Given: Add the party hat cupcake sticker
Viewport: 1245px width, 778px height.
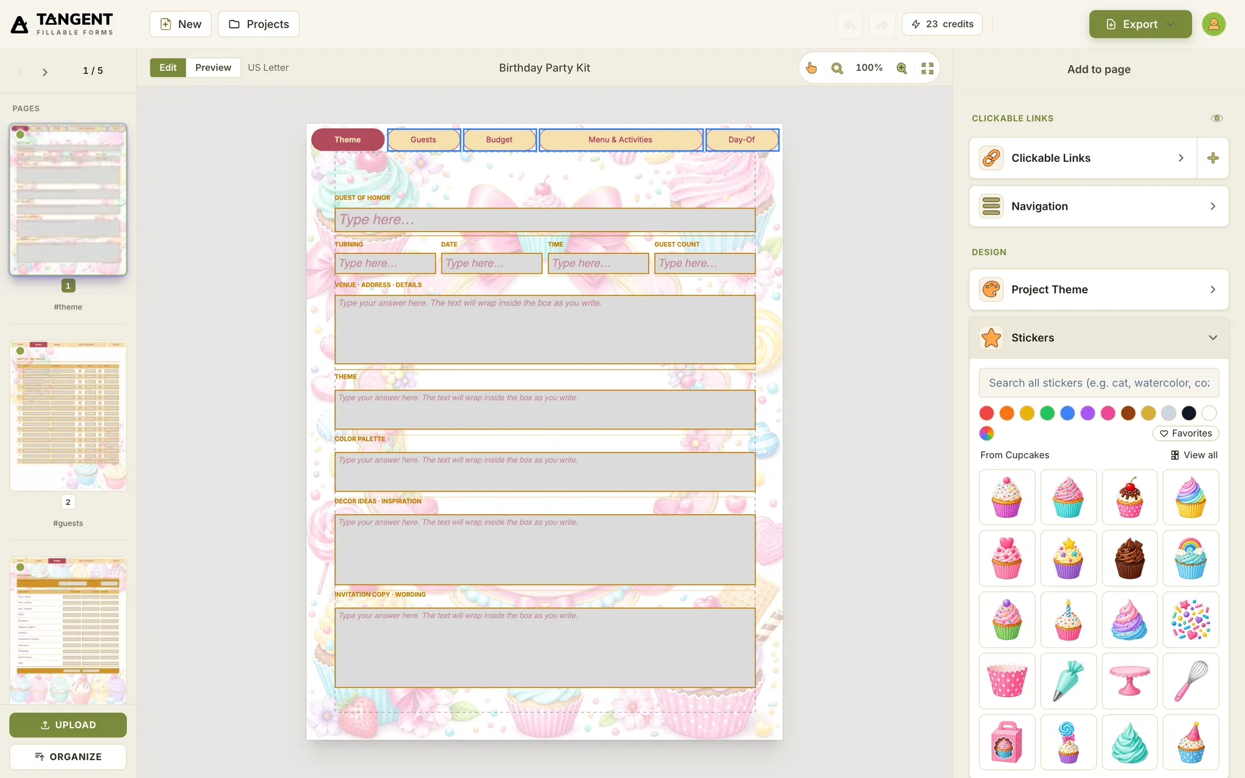Looking at the screenshot, I should pos(1190,742).
